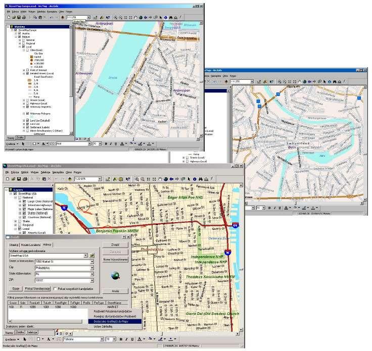Screen dimensions: 372x351
Task: Toggle Austria layer checkbox in Europe window
Action: point(19,33)
